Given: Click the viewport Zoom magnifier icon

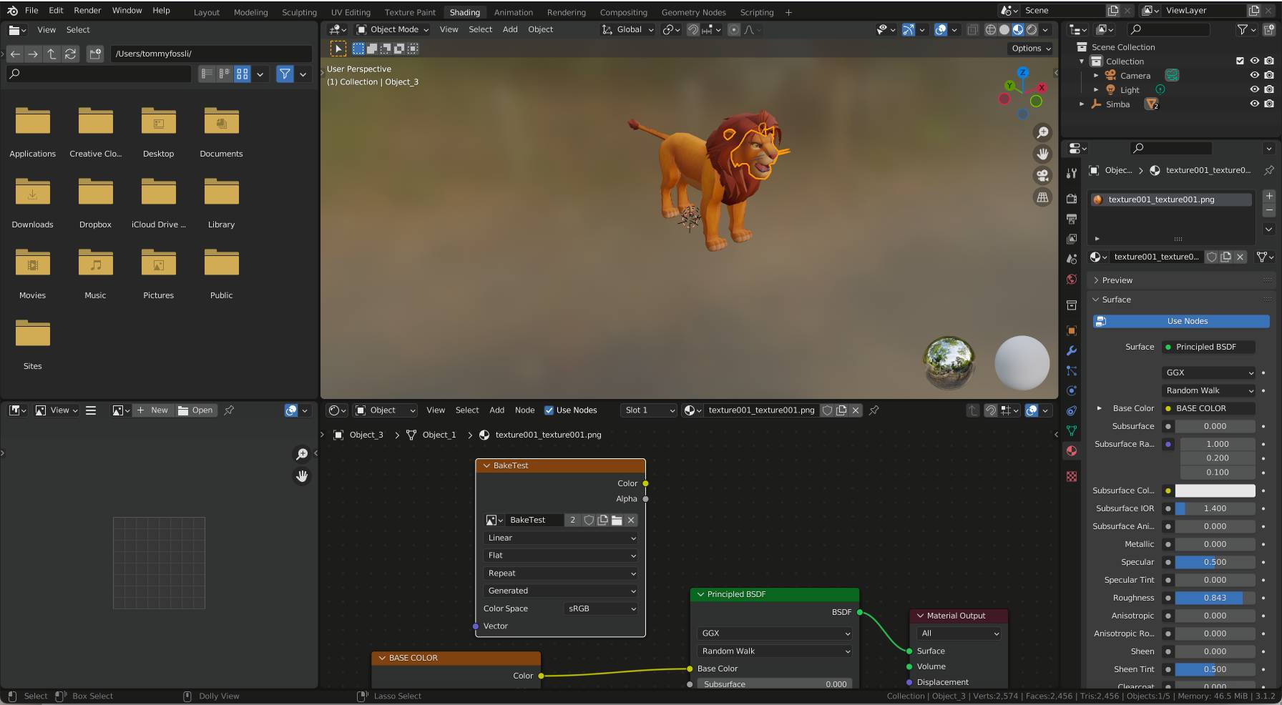Looking at the screenshot, I should 1042,132.
